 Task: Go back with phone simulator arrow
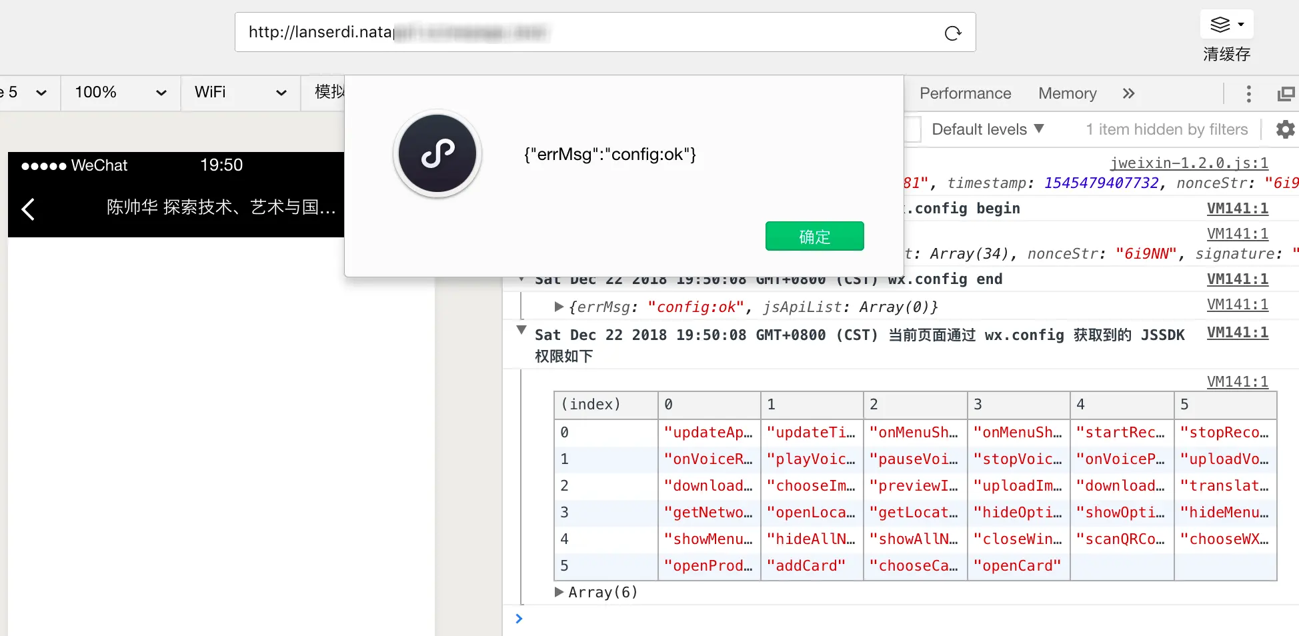pos(28,209)
